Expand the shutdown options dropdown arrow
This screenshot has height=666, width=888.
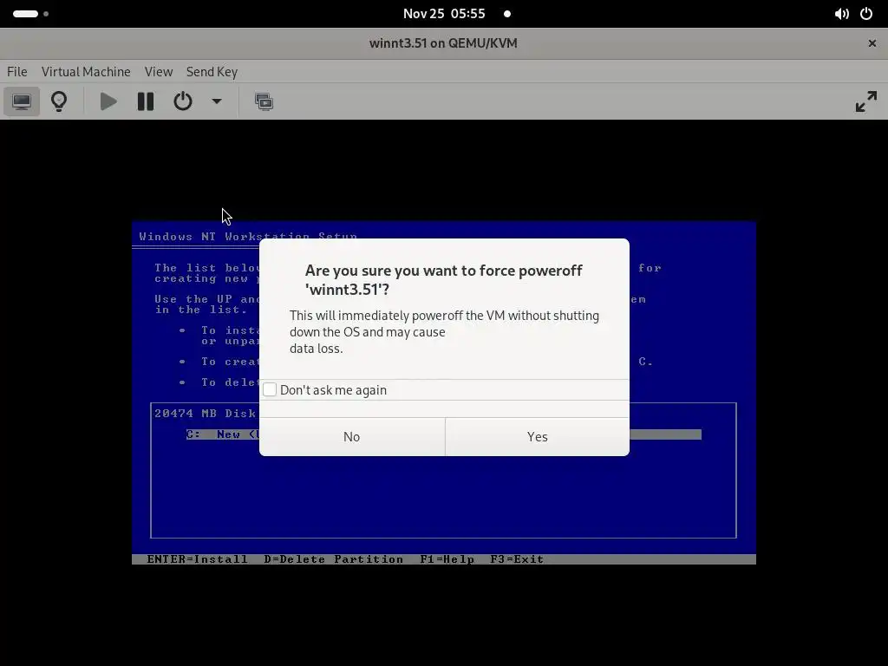[216, 102]
